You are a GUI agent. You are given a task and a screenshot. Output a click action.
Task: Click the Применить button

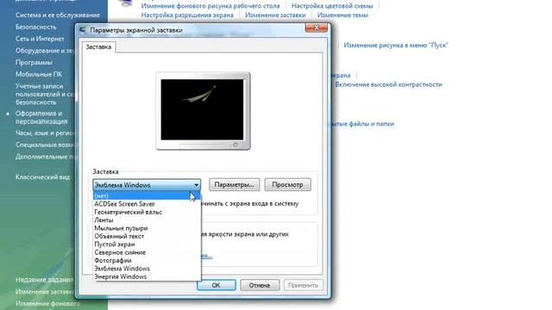[303, 285]
